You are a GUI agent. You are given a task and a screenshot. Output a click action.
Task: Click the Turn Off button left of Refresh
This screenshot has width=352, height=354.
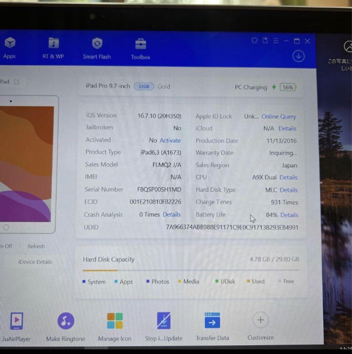(6, 246)
